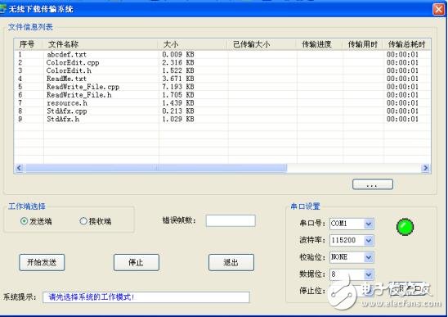This screenshot has height=317, width=448.
Task: Click the 0.009 KB size cell
Action: [x=178, y=54]
